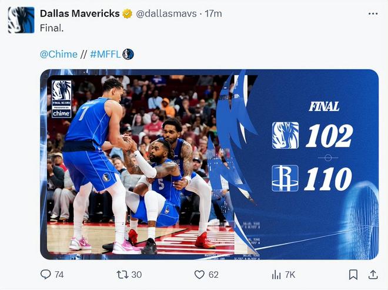
Task: Reply to the tweet with 74 replies
Action: [46, 274]
